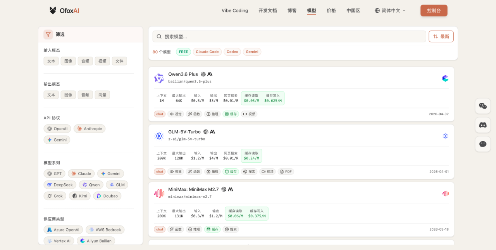This screenshot has height=250, width=496.
Task: Toggle the 向量 output modality filter
Action: click(102, 95)
